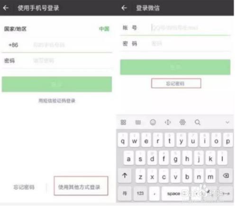
Task: Go back from the 使用手机号登录 screen
Action: pyautogui.click(x=6, y=8)
